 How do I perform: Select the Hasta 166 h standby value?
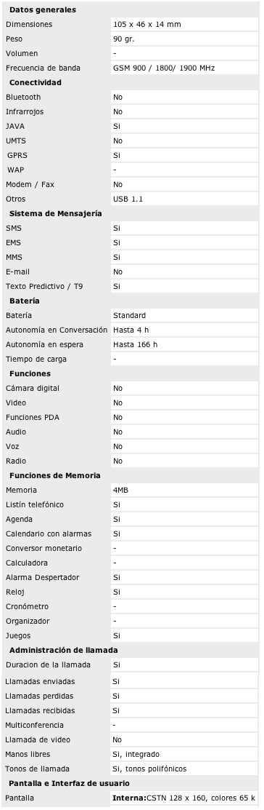point(136,344)
